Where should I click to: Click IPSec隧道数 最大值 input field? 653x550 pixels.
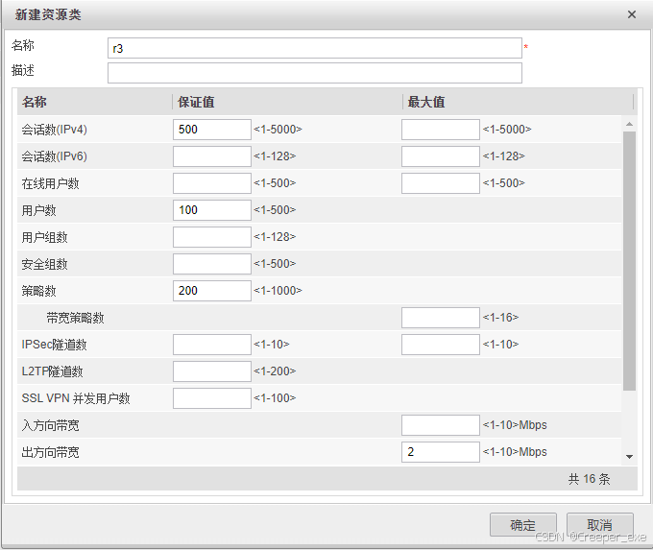(440, 345)
